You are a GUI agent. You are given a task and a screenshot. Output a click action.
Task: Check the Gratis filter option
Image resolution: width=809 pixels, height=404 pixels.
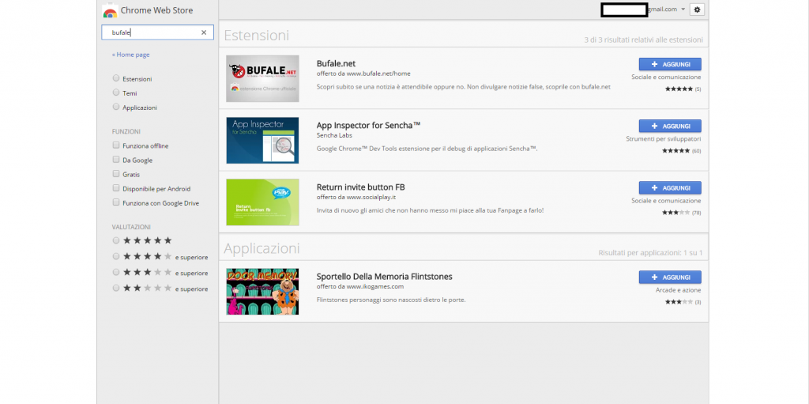coord(117,174)
